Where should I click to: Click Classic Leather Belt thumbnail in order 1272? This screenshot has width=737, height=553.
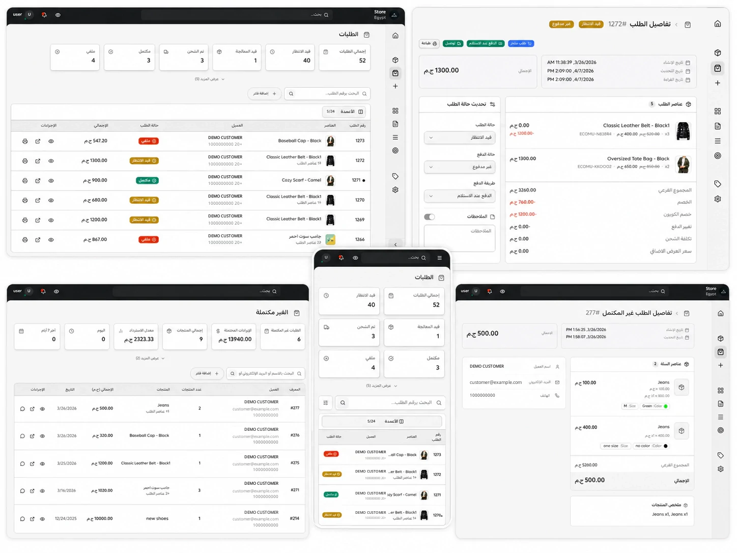point(683,131)
